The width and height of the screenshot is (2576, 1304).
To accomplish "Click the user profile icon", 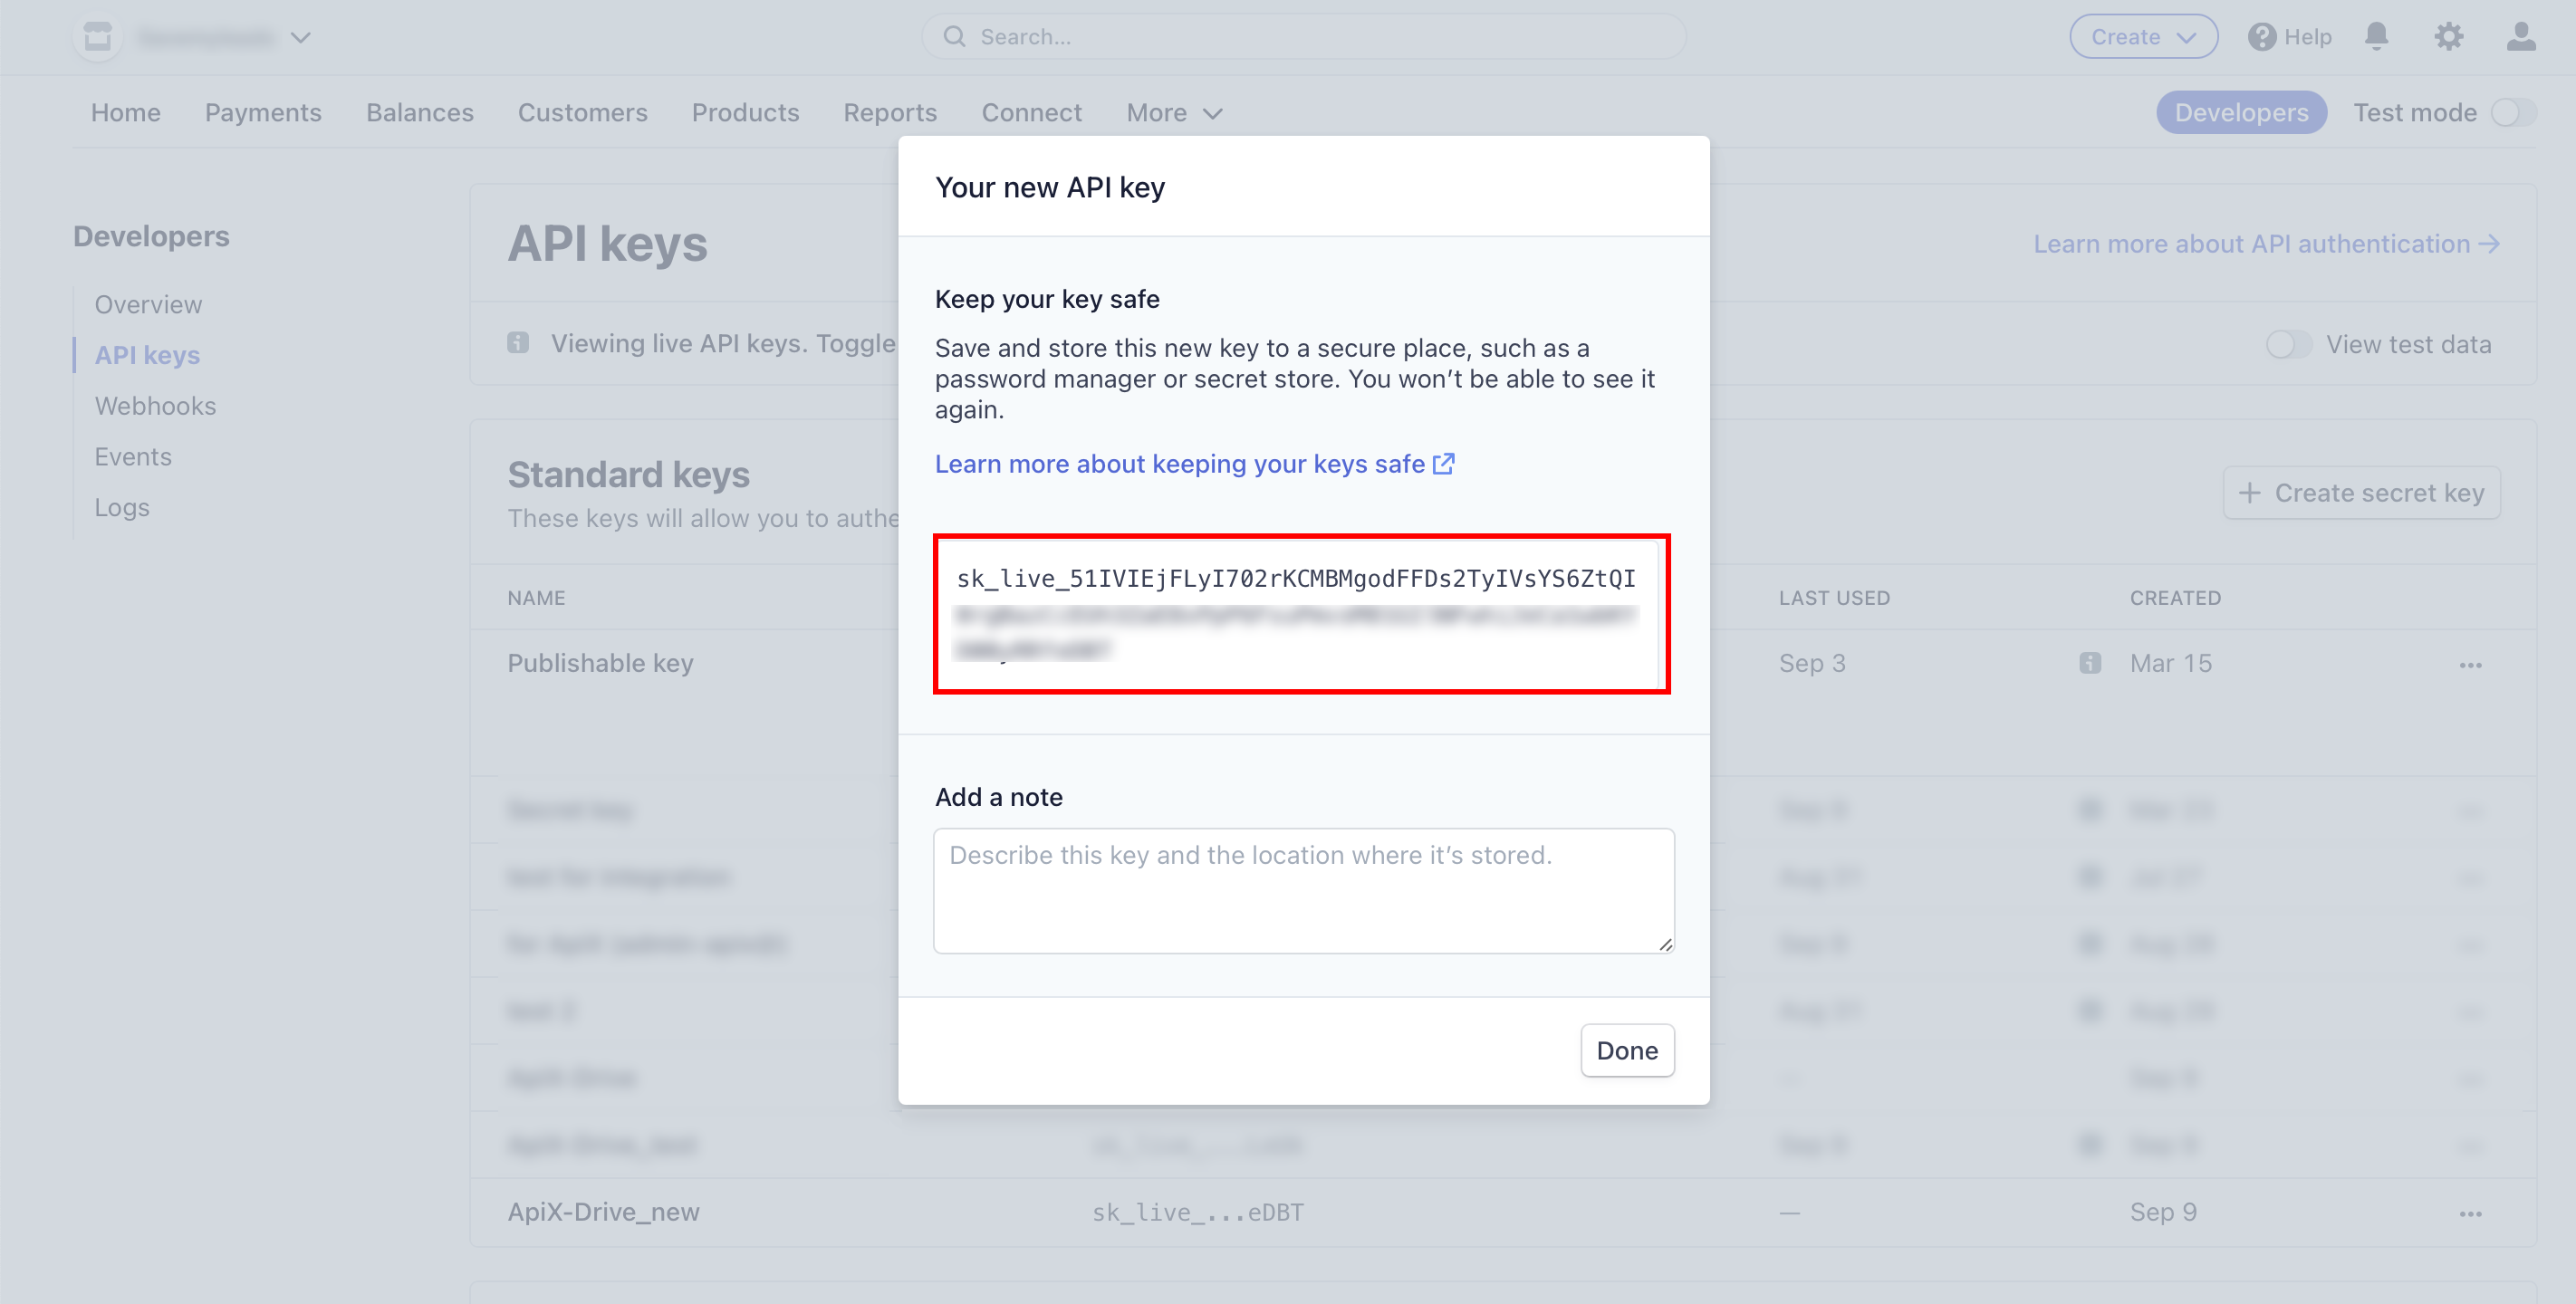I will pyautogui.click(x=2521, y=36).
